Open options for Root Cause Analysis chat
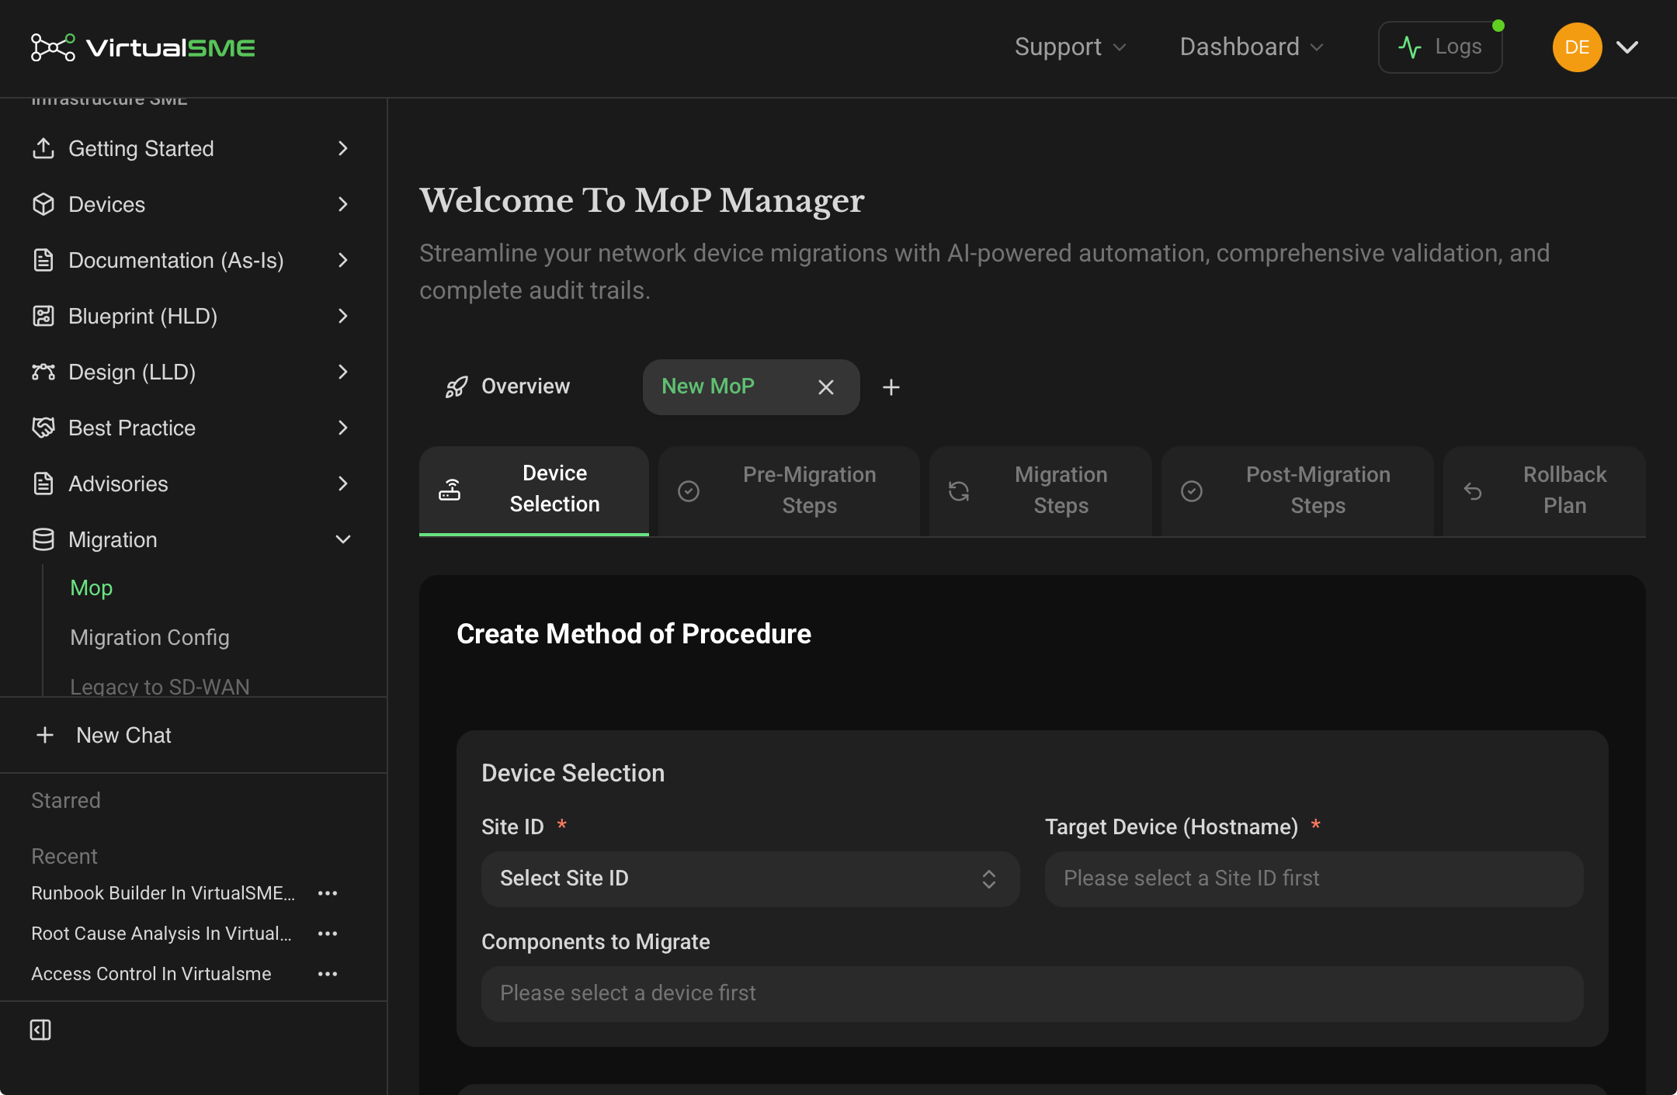The height and width of the screenshot is (1095, 1677). 328,934
